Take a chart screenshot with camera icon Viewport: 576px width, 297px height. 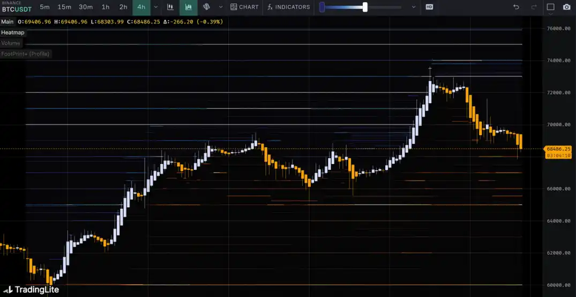(x=567, y=7)
